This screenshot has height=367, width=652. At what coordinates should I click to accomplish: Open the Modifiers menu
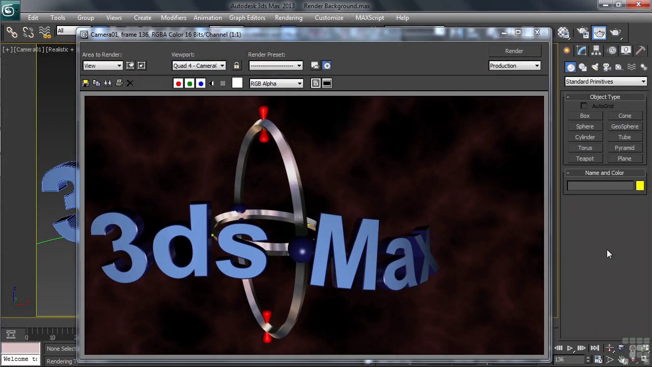[174, 18]
